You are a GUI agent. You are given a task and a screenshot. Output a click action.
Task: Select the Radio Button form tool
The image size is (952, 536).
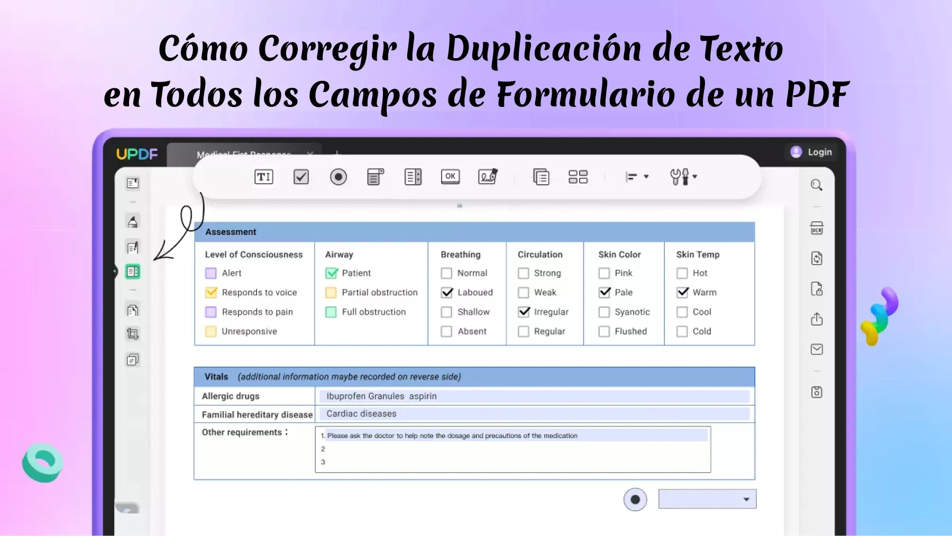click(x=339, y=177)
